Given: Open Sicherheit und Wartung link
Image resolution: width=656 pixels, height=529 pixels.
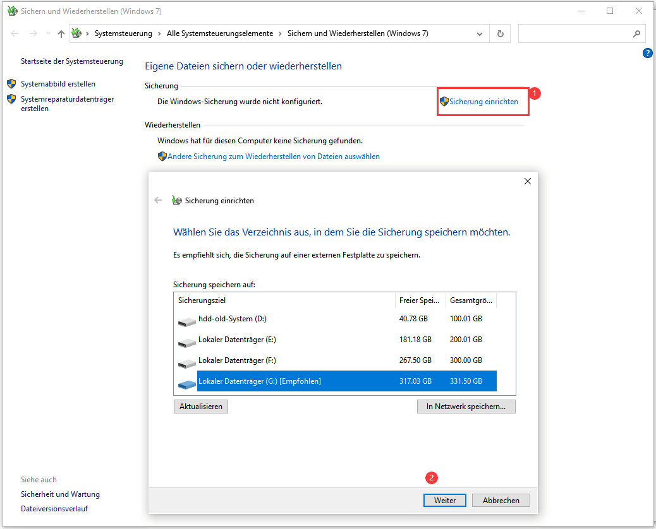Looking at the screenshot, I should pyautogui.click(x=60, y=494).
